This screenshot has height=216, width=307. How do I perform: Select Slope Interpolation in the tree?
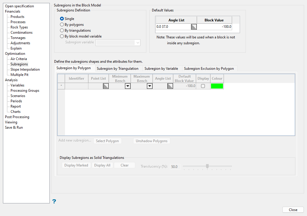[x=25, y=69]
